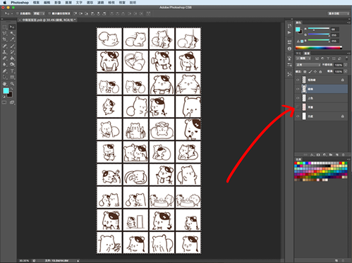Select the Hand tool

click(5, 83)
